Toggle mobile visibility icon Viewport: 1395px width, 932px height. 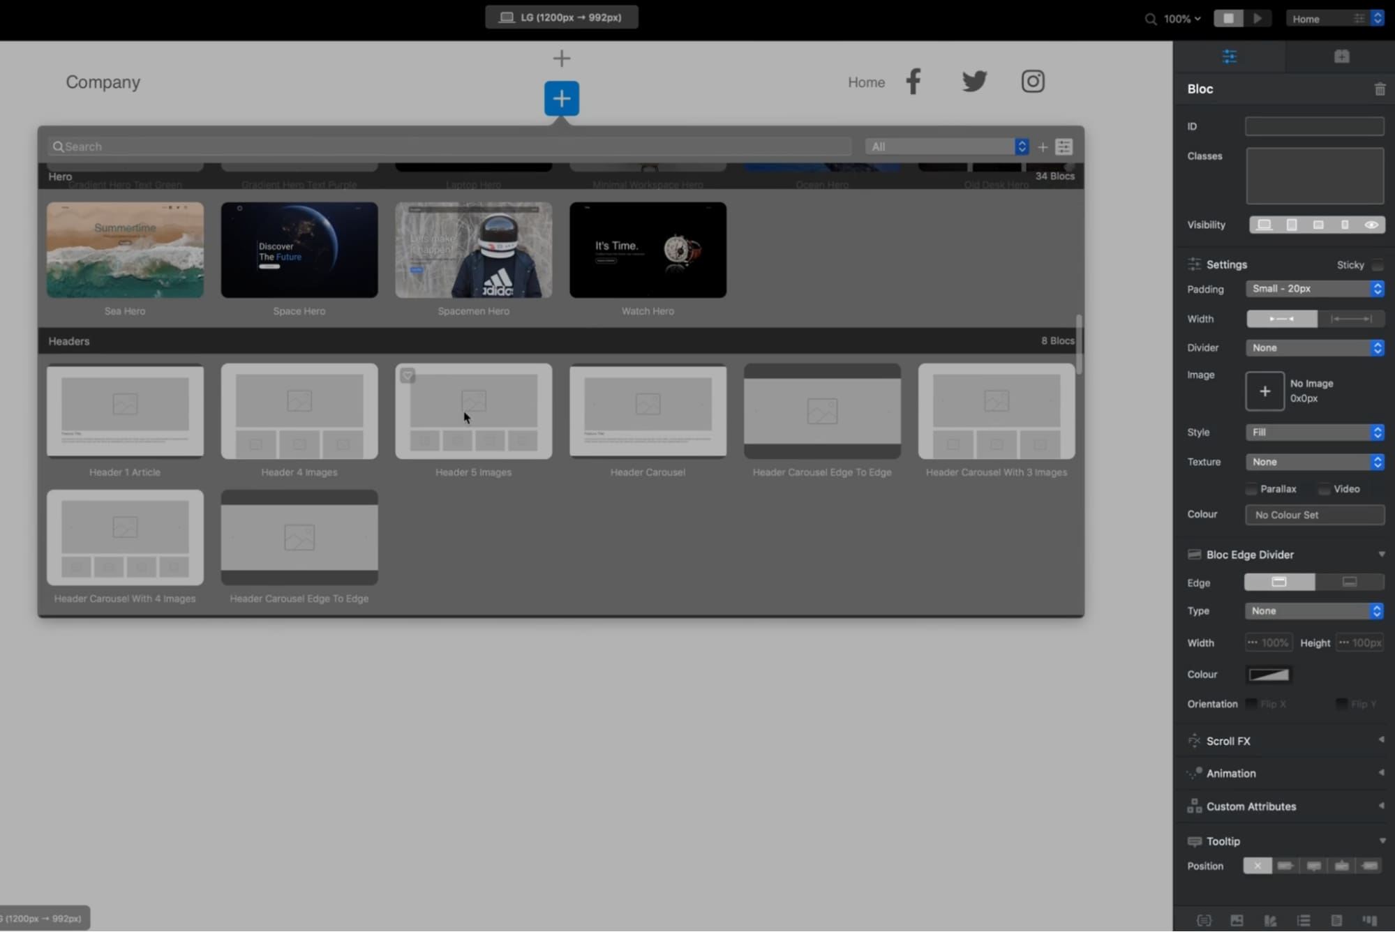1344,225
